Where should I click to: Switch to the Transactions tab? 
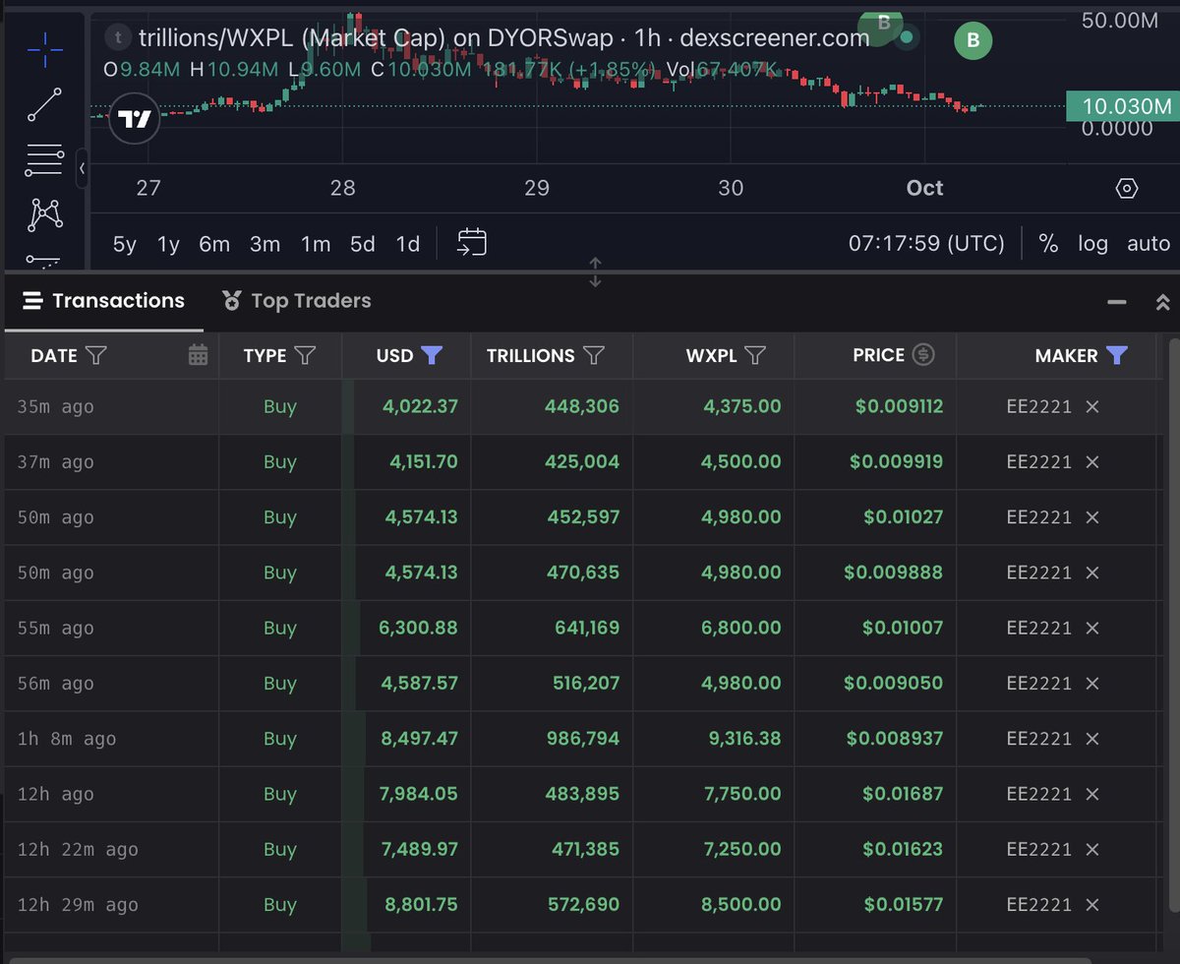(x=104, y=301)
